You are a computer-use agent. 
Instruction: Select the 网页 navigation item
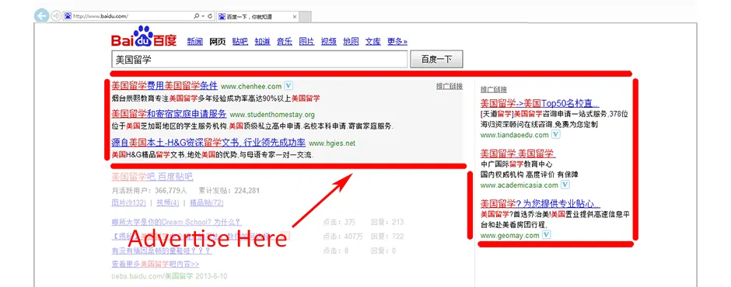pos(217,41)
